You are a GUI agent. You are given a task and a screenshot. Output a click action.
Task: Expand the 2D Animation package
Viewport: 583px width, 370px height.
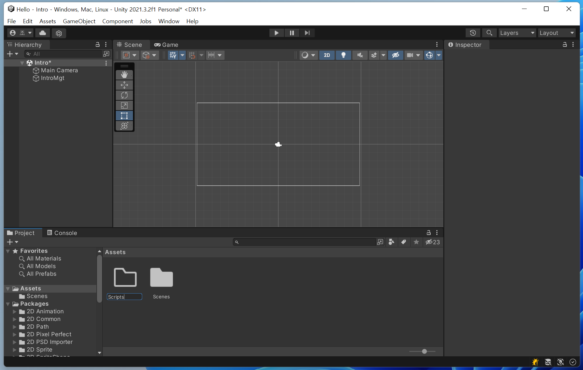coord(15,311)
